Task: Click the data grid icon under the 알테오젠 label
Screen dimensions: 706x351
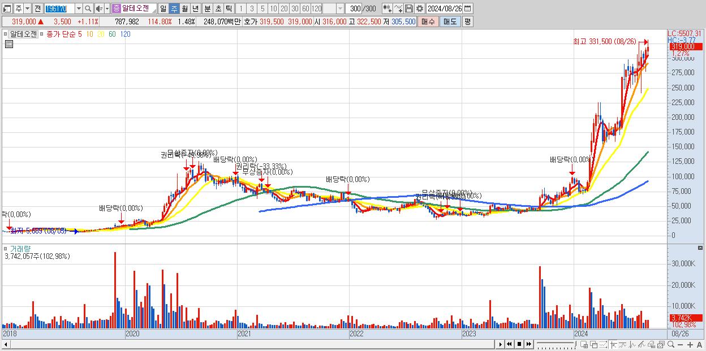Action: [x=8, y=44]
